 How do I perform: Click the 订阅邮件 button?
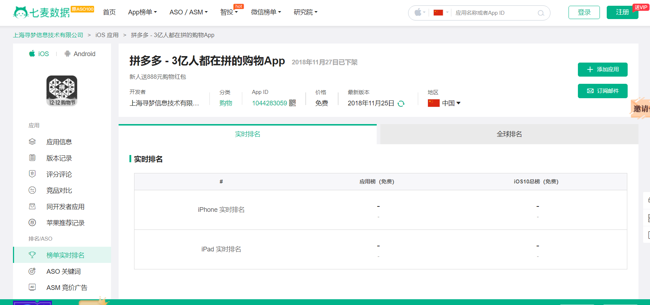pos(602,91)
